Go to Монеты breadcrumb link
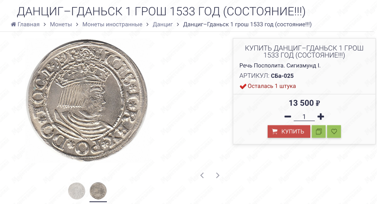This screenshot has width=377, height=204. click(61, 24)
